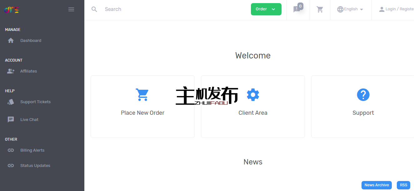Click Login / Register link
Screen dimensions: 414x191
(x=399, y=9)
